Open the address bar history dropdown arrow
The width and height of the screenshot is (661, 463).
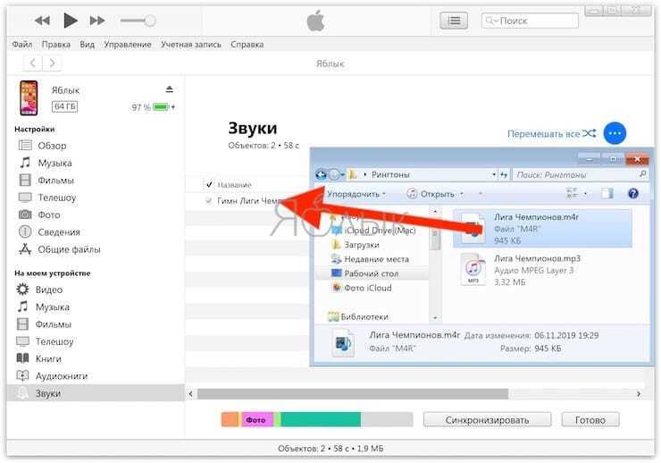coord(494,174)
